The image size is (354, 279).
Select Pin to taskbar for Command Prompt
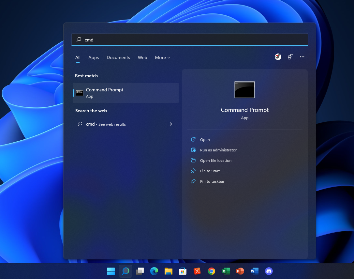(212, 181)
